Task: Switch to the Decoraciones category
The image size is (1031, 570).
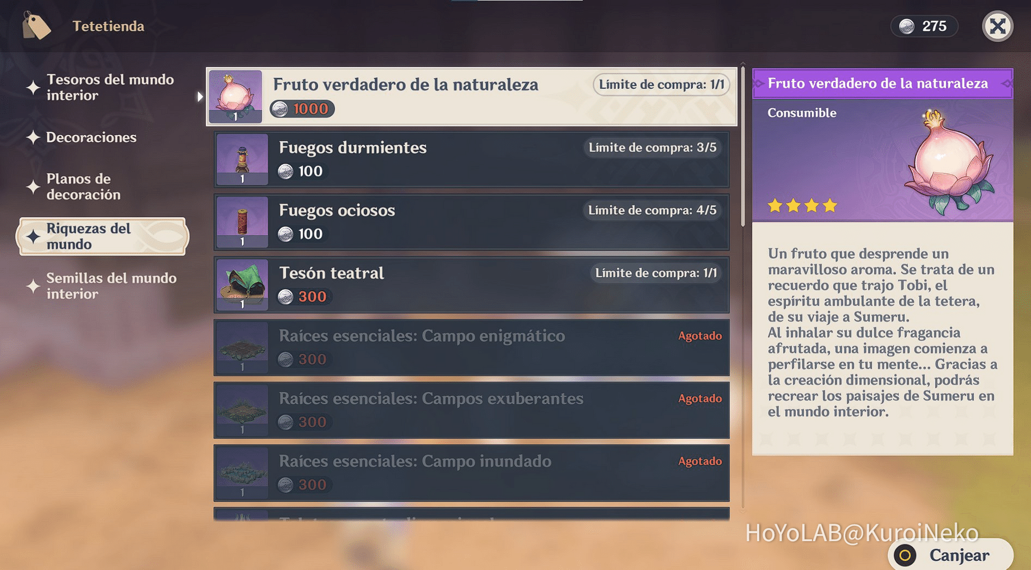Action: pos(91,137)
